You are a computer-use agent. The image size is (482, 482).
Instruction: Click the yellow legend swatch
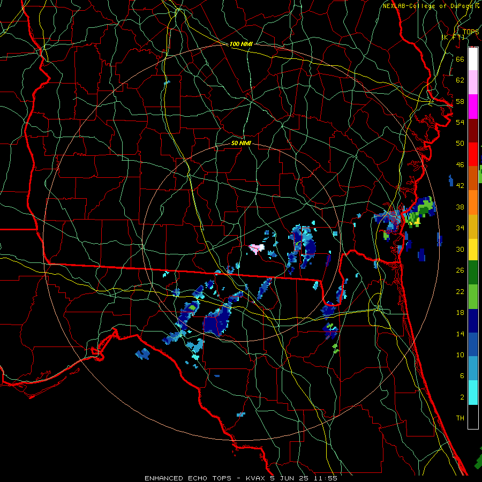pos(473,250)
